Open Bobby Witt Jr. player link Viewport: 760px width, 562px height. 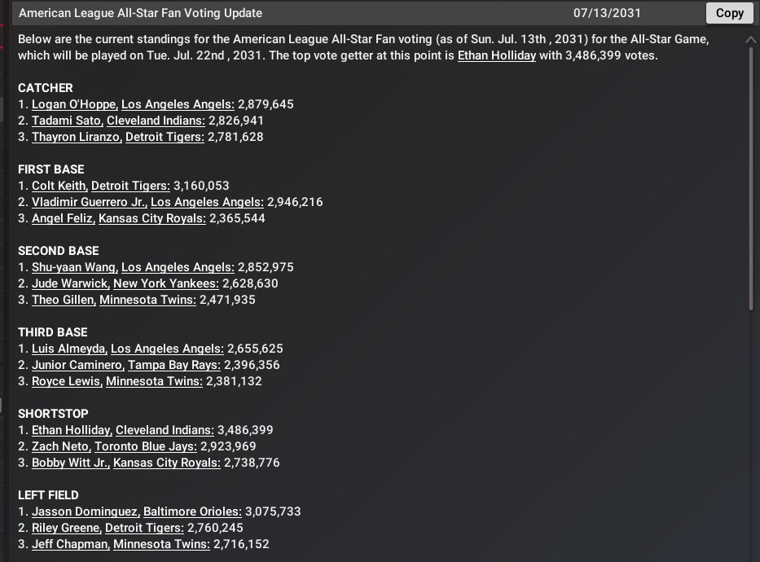coord(70,463)
